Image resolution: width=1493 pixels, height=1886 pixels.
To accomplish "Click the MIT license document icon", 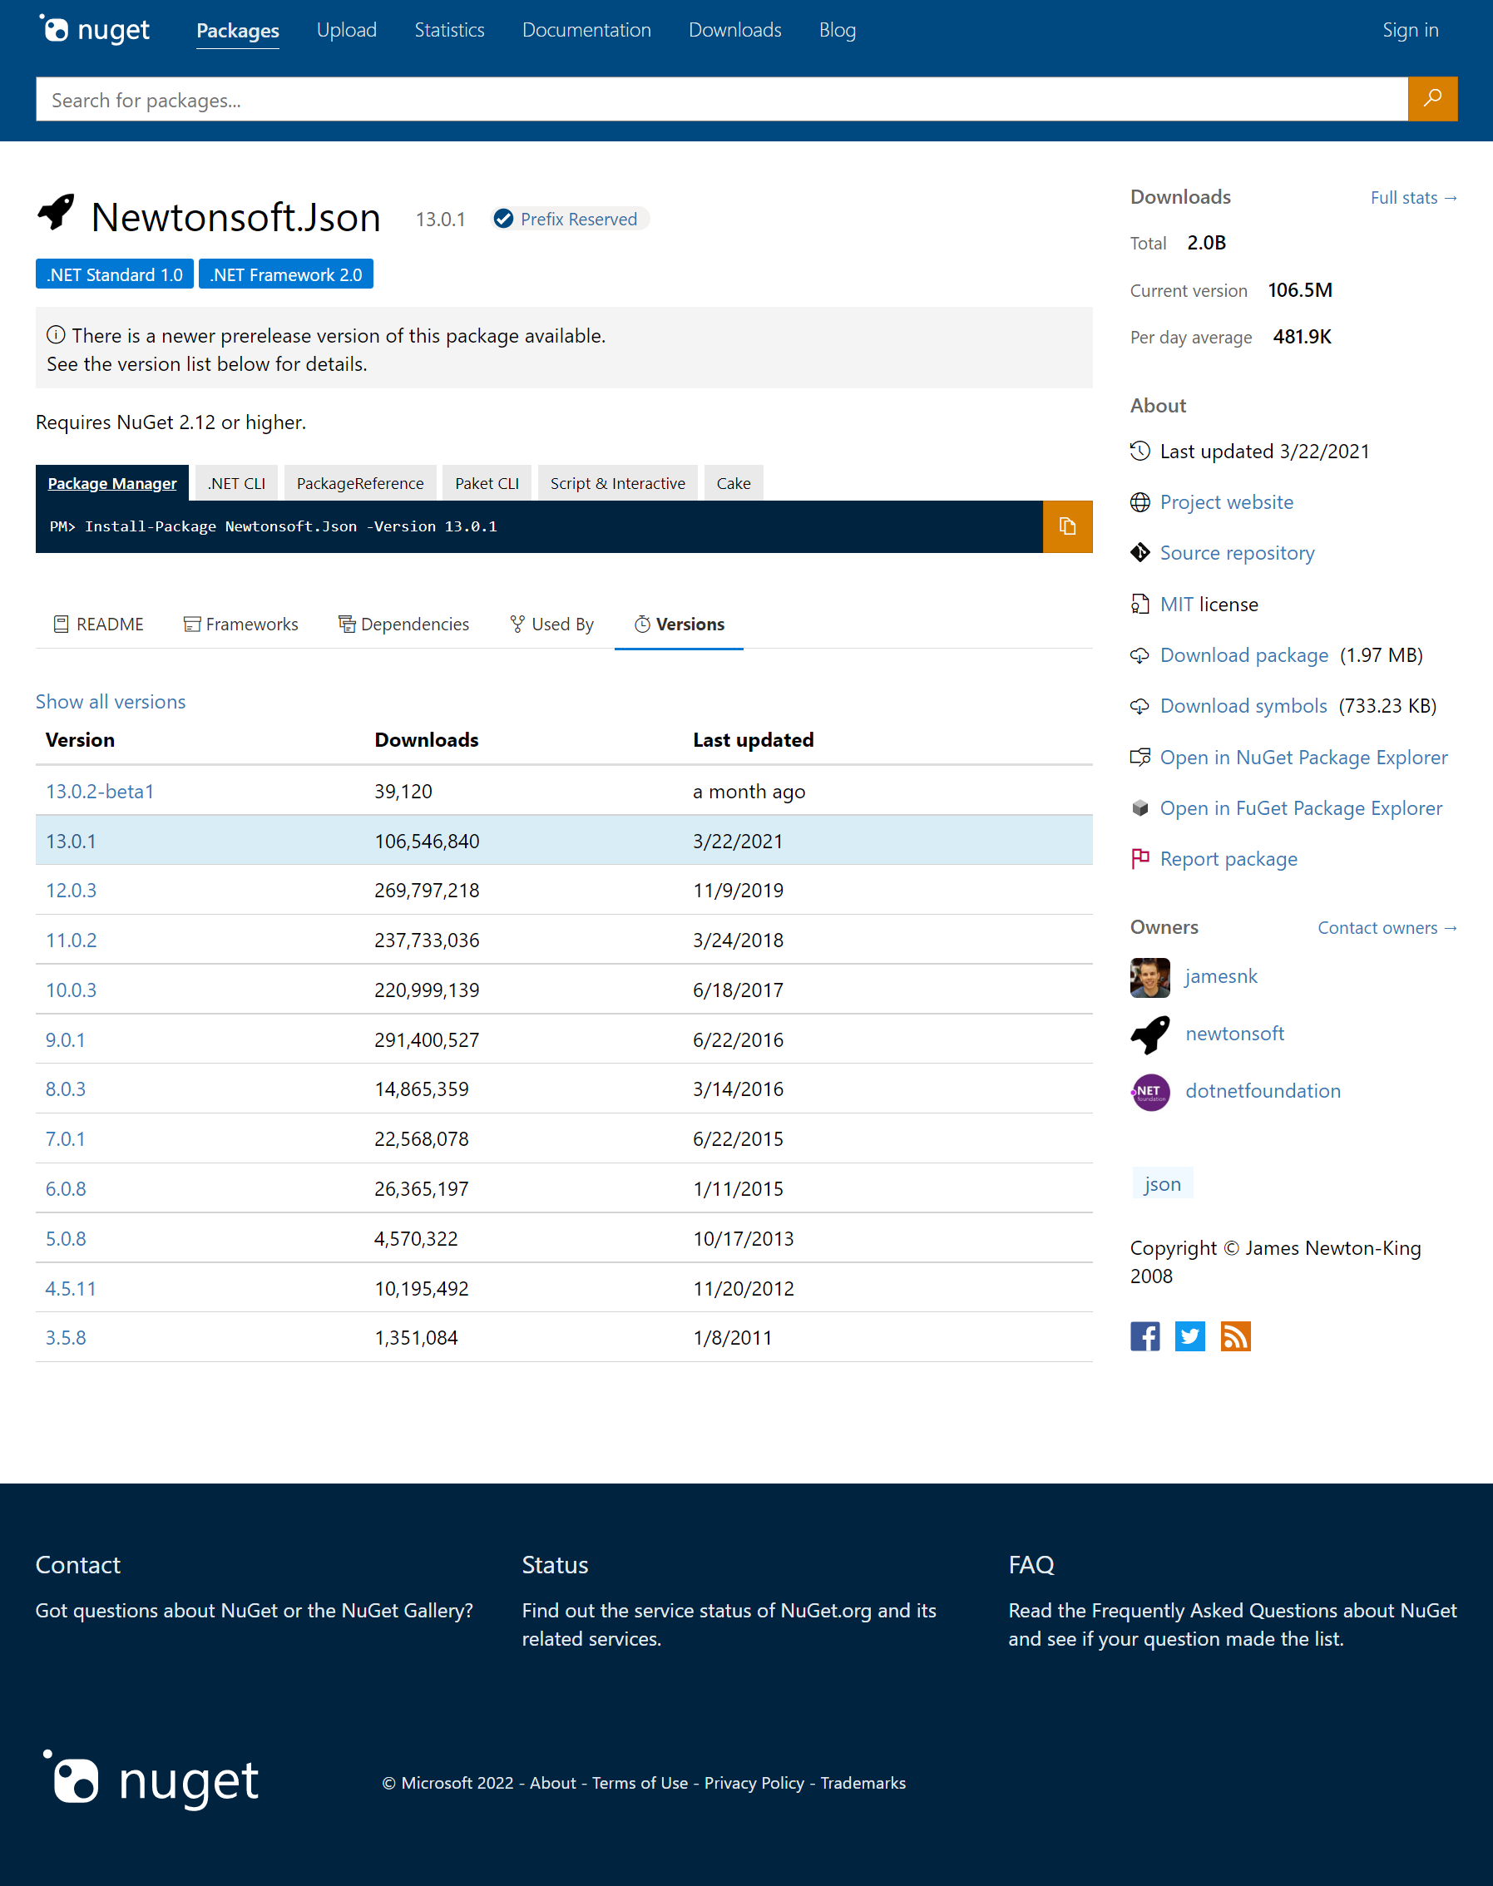I will pos(1140,604).
